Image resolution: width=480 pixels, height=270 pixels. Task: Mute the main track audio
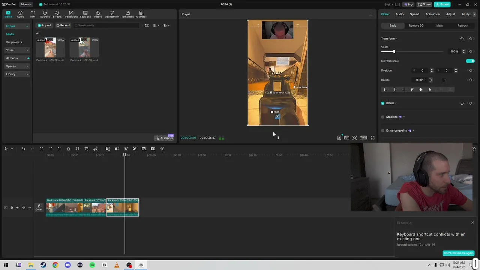pyautogui.click(x=24, y=207)
